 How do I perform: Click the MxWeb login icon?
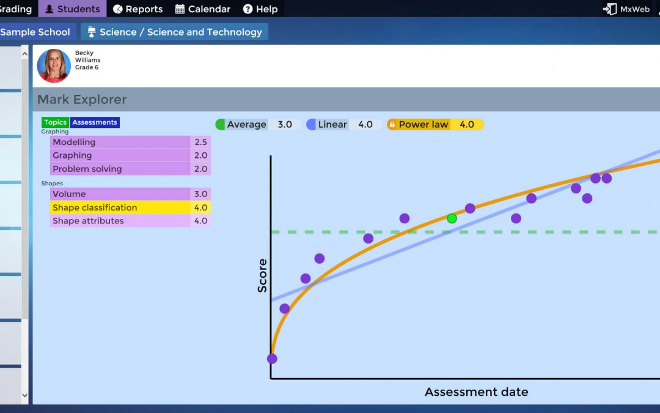coord(609,9)
